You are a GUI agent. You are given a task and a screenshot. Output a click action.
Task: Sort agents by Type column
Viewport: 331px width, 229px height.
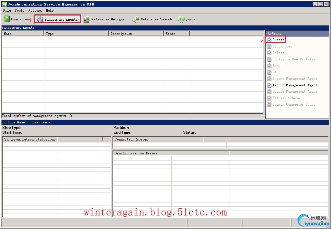point(76,34)
